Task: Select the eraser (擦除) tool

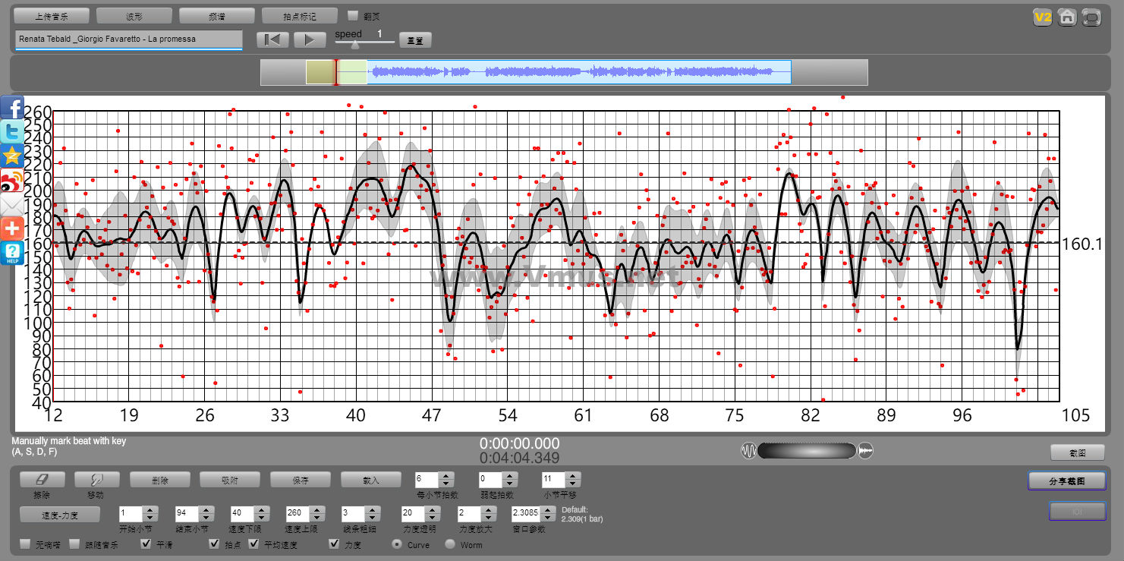Action: pos(42,480)
